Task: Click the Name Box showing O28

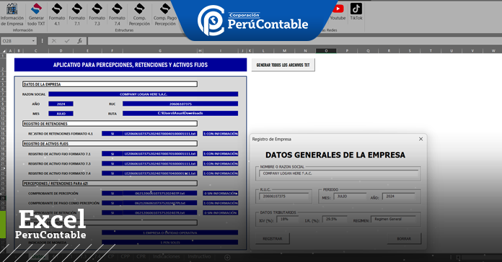Action: pyautogui.click(x=17, y=41)
